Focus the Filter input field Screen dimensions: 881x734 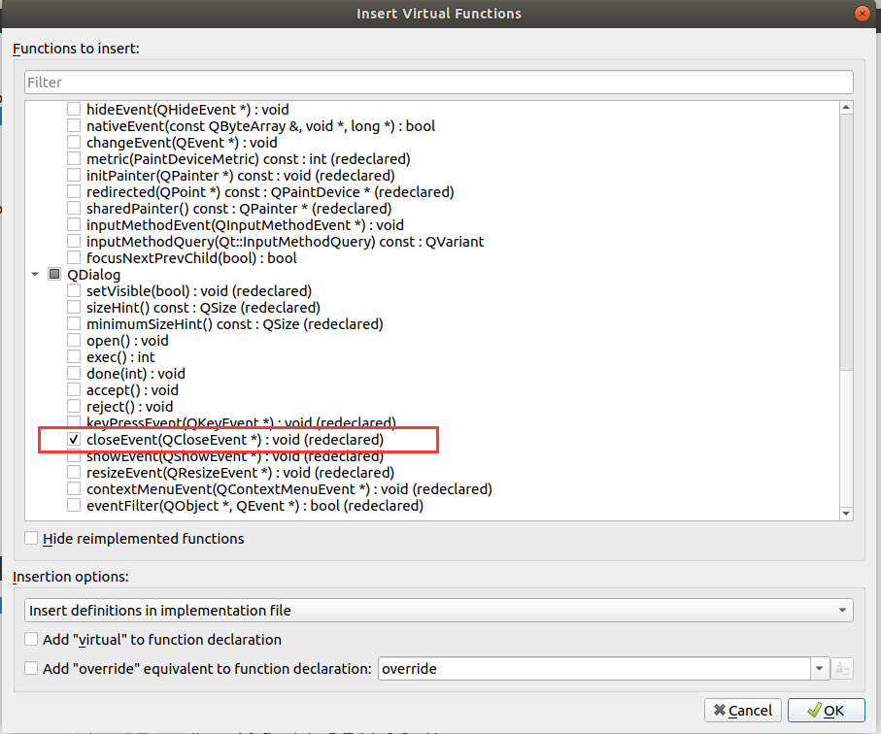coord(439,82)
